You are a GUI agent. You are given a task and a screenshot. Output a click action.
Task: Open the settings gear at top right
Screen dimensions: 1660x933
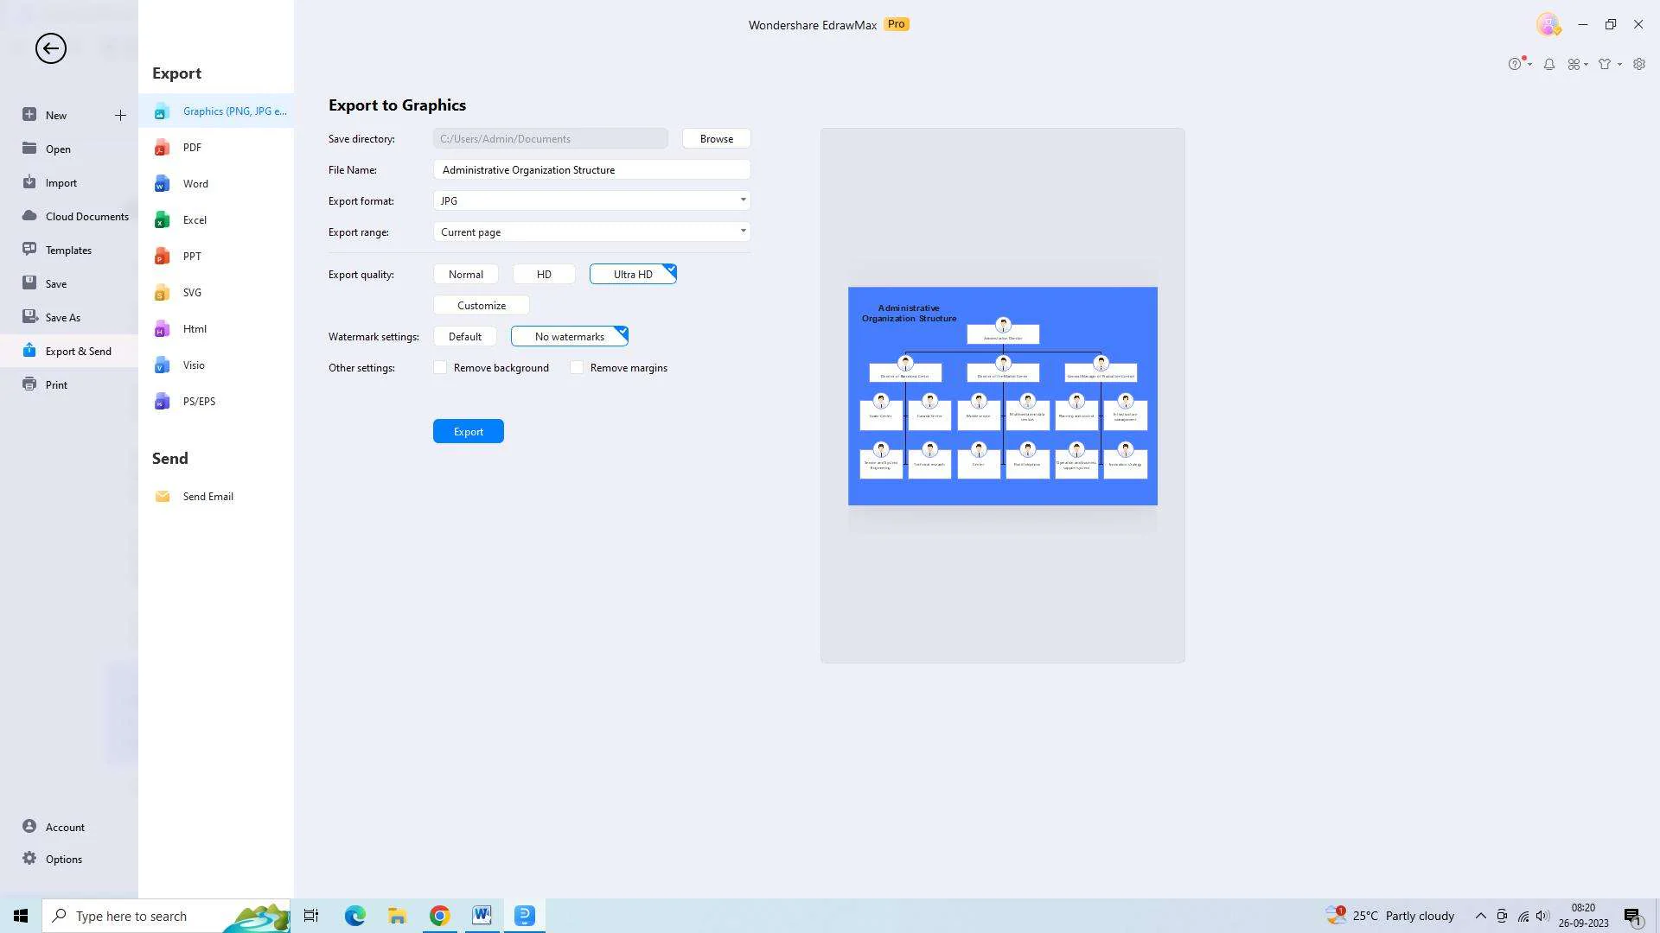click(x=1639, y=64)
